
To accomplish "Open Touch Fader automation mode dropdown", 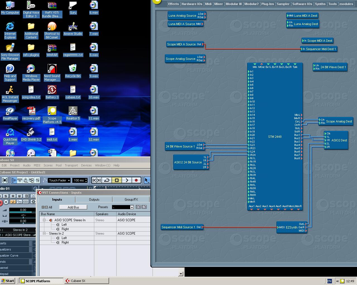I will [59, 180].
